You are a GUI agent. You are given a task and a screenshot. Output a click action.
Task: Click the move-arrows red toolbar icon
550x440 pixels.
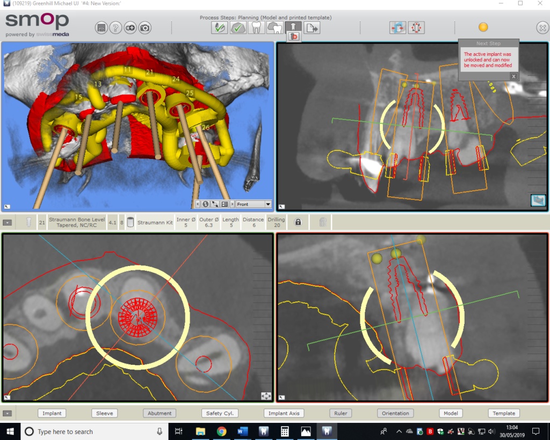(416, 27)
